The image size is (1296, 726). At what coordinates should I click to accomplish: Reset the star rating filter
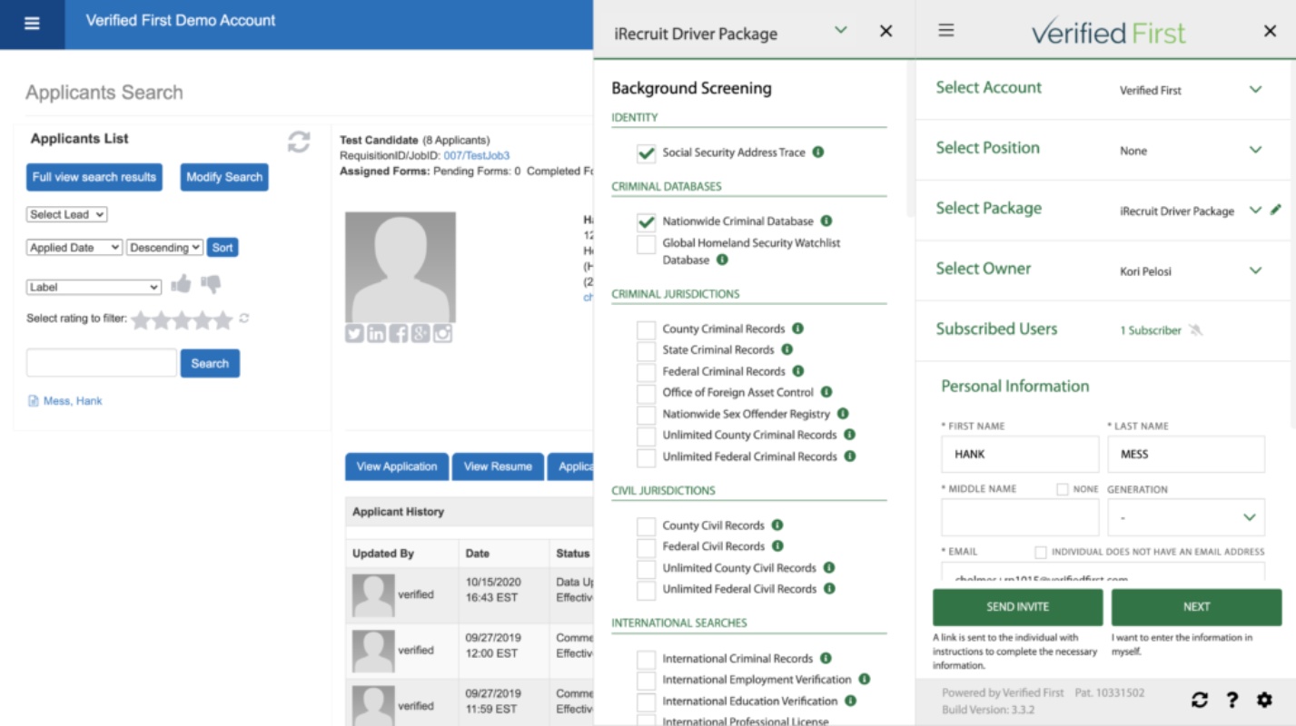pyautogui.click(x=244, y=319)
